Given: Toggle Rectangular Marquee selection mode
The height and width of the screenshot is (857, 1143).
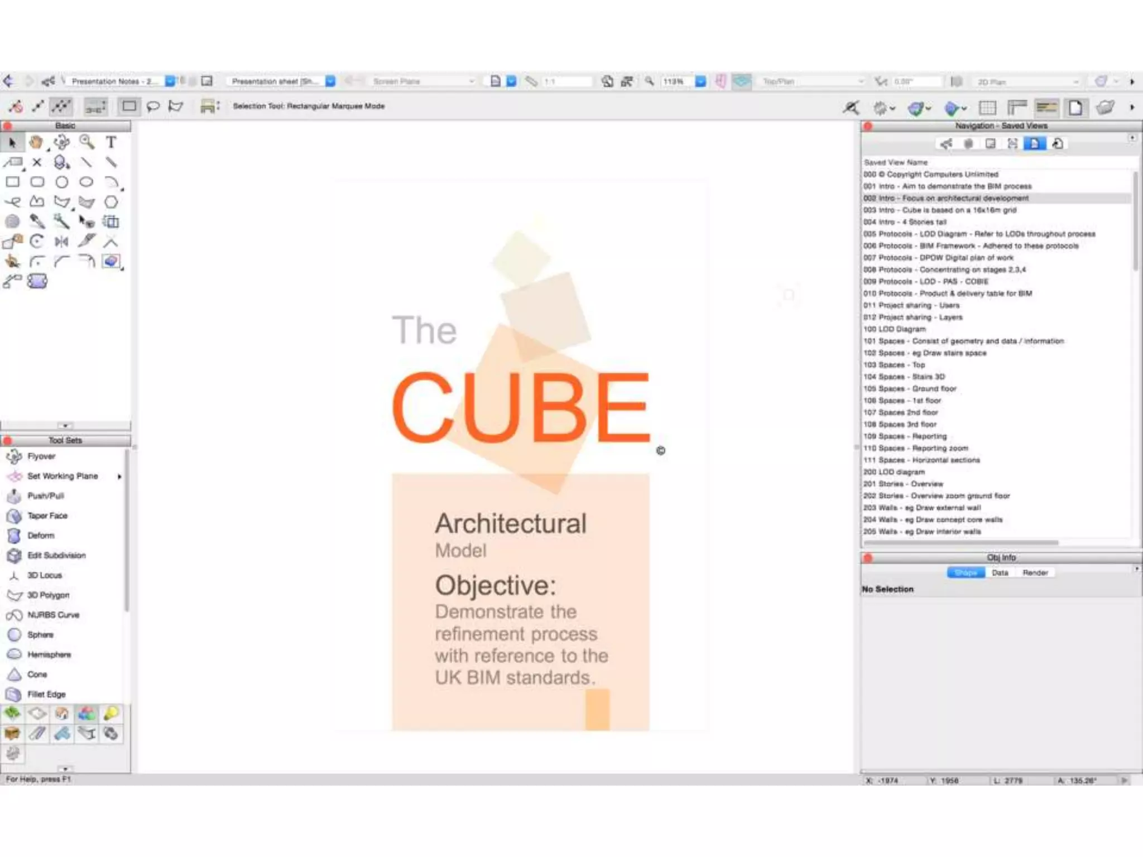Looking at the screenshot, I should coord(129,106).
